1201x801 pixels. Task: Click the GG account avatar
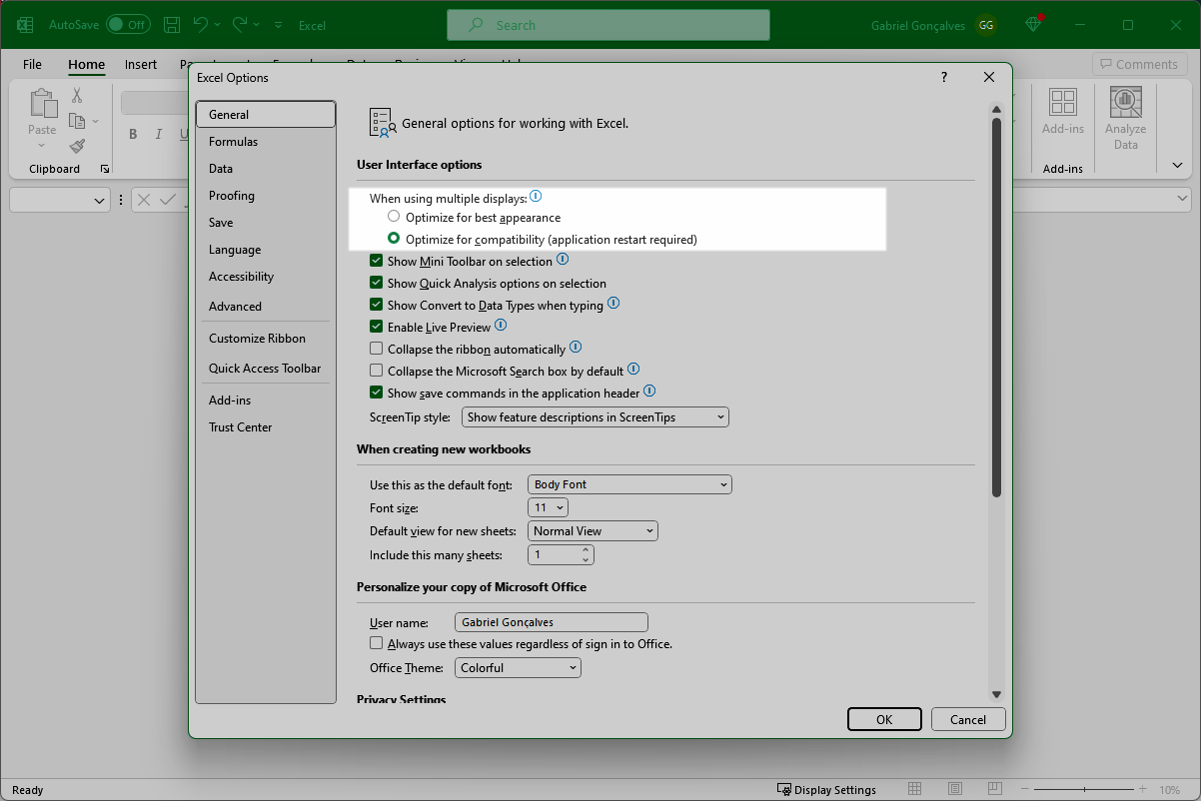(x=986, y=25)
